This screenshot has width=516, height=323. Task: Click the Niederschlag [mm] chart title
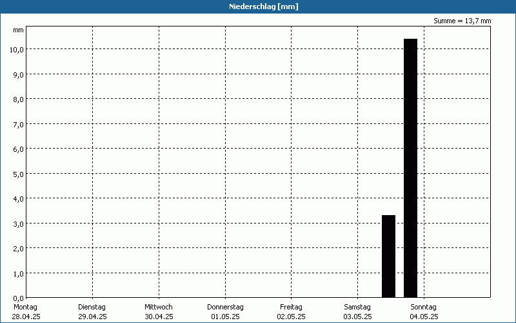[x=264, y=6]
